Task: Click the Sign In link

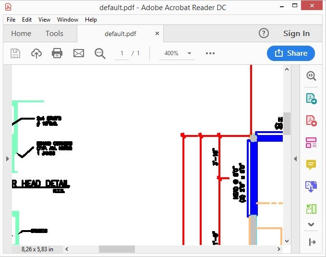Action: (297, 34)
